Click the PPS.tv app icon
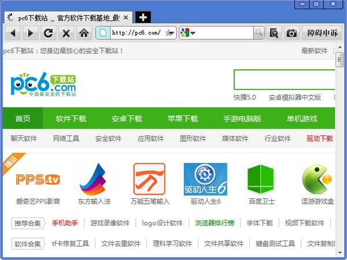Screen dimensions: 347x260 38,179
